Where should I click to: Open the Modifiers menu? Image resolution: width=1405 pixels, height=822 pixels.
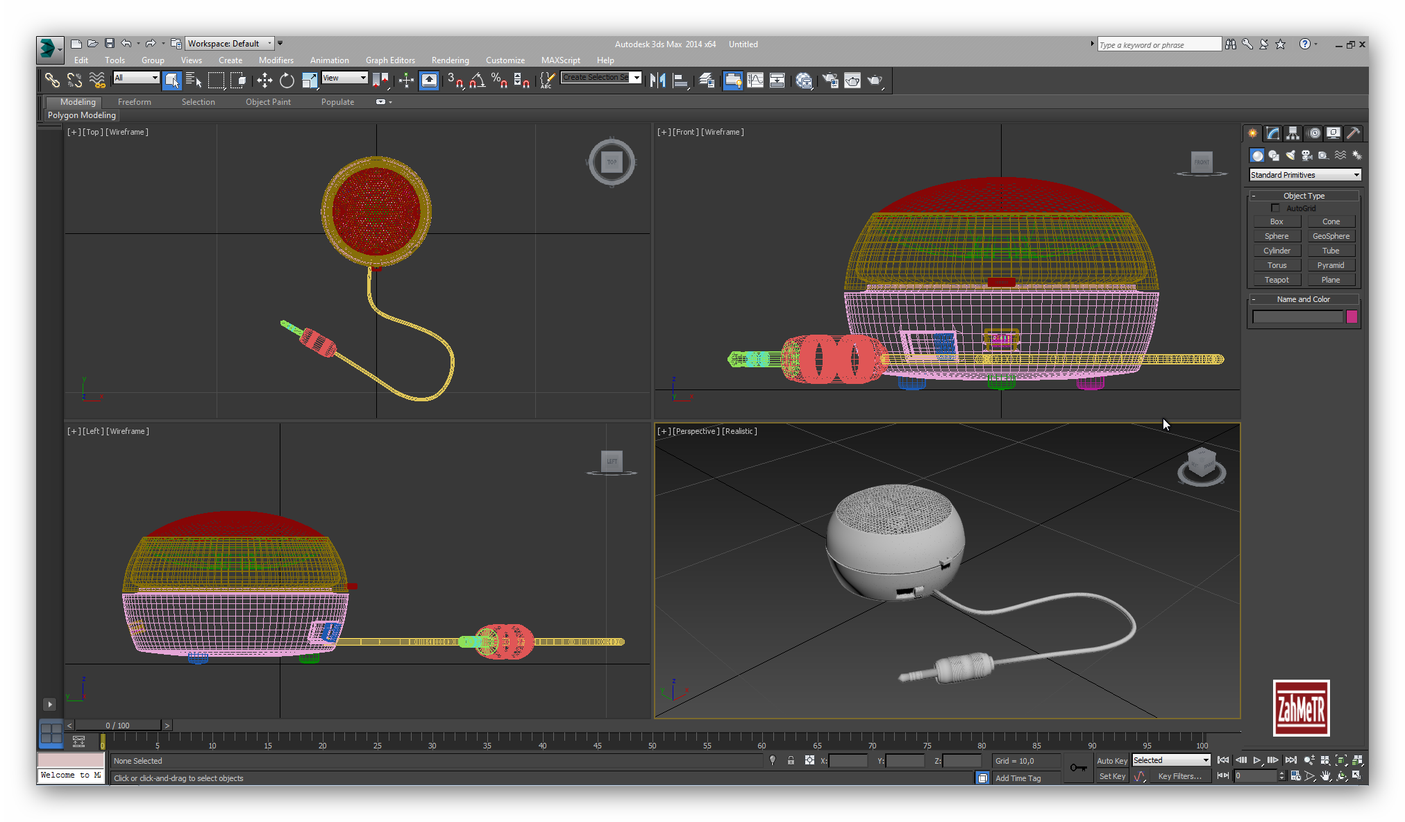point(276,60)
